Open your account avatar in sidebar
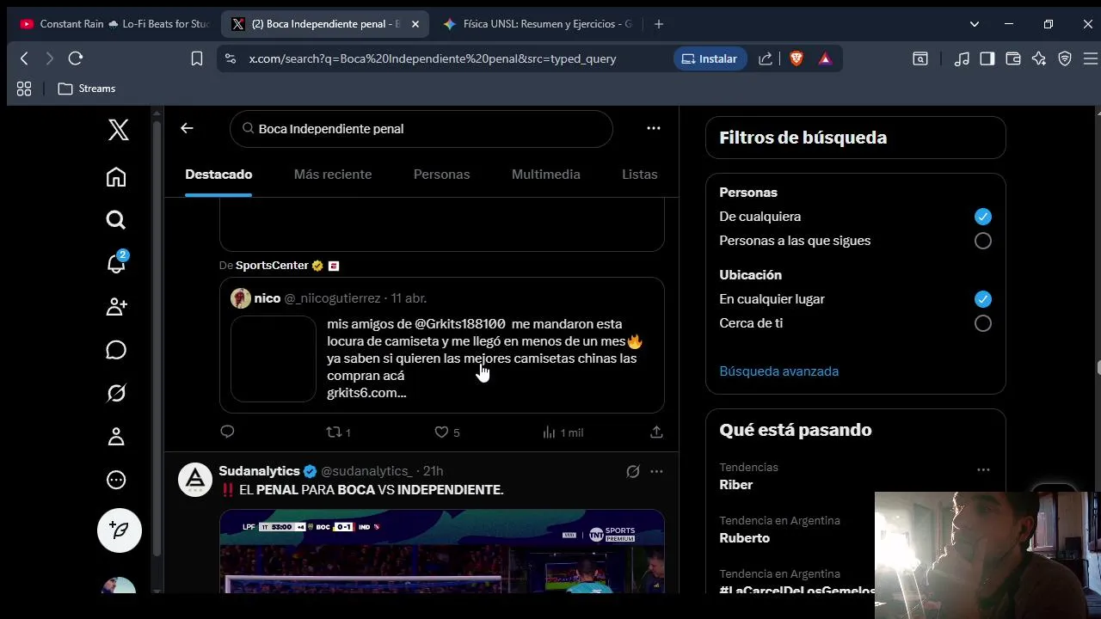Image resolution: width=1101 pixels, height=619 pixels. [119, 586]
